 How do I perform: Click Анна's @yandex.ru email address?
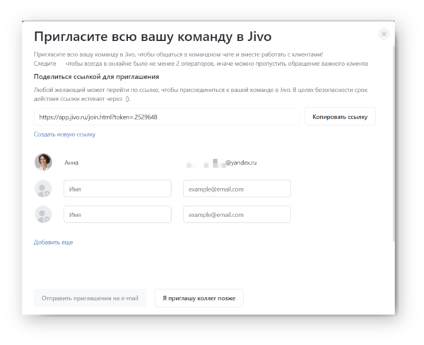click(221, 163)
